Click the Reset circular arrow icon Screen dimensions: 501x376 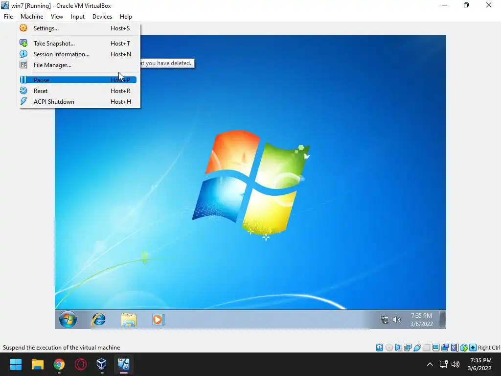tap(23, 91)
